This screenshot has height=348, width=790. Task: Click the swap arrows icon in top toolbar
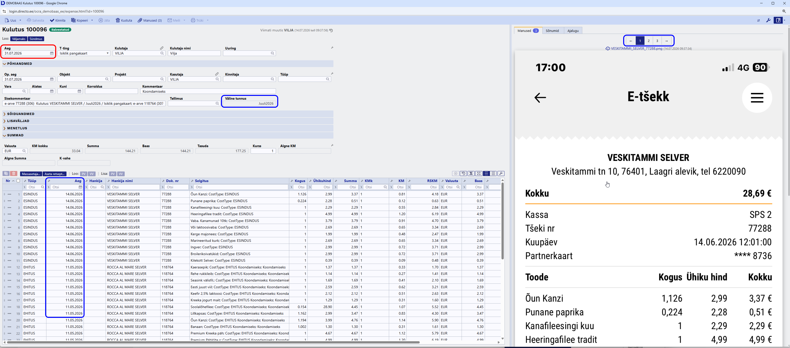(758, 21)
